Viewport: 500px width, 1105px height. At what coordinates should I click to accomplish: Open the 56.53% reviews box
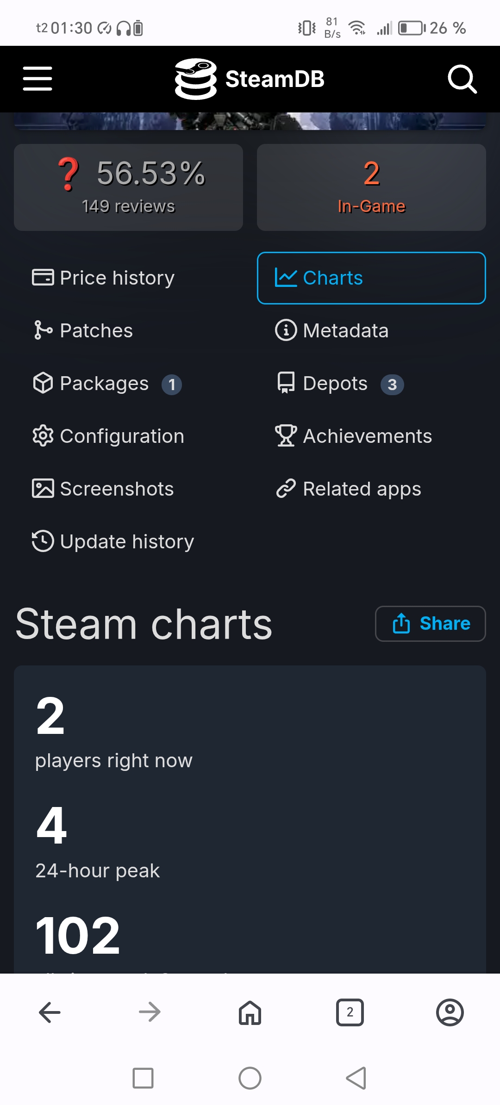(x=129, y=187)
